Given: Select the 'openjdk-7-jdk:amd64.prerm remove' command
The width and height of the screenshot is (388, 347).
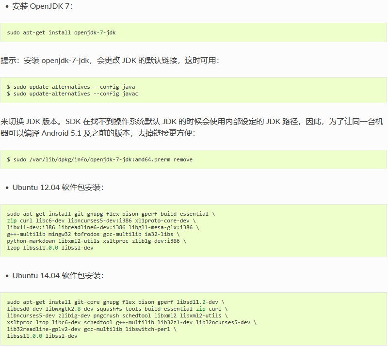Looking at the screenshot, I should (100, 159).
